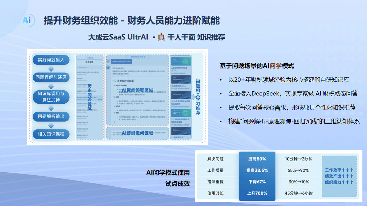This screenshot has width=367, height=206.
Task: Open the thumbnail above 16.中企海外投资纳税规划实战案例
Action: (181, 95)
